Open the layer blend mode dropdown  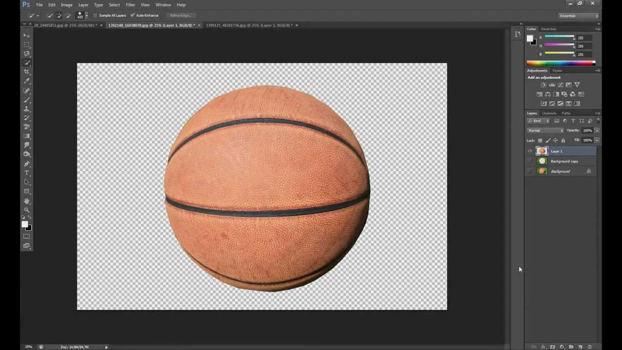(x=545, y=130)
